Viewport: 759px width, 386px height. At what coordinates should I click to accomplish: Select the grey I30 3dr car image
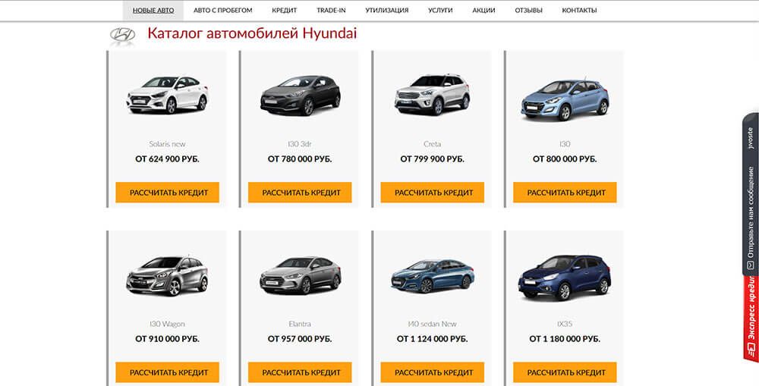pos(300,96)
